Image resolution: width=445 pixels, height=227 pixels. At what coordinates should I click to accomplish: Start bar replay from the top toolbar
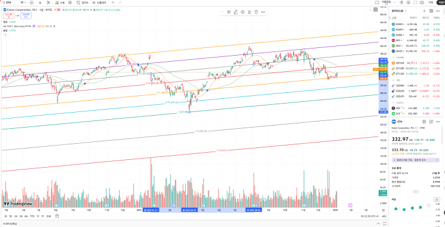[100, 2]
